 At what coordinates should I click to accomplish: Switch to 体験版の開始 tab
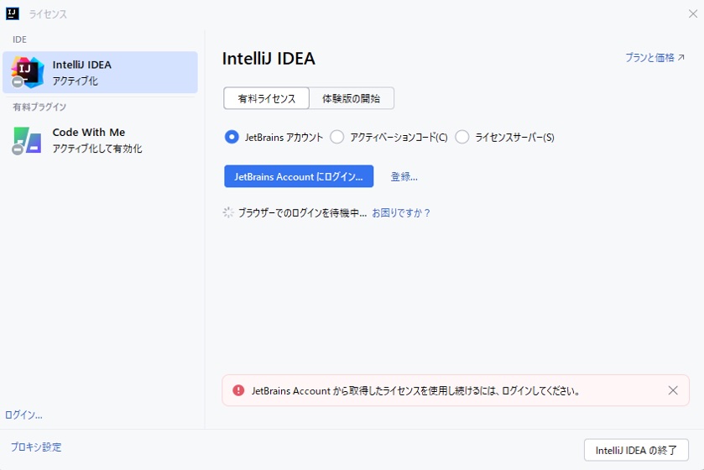pos(351,98)
